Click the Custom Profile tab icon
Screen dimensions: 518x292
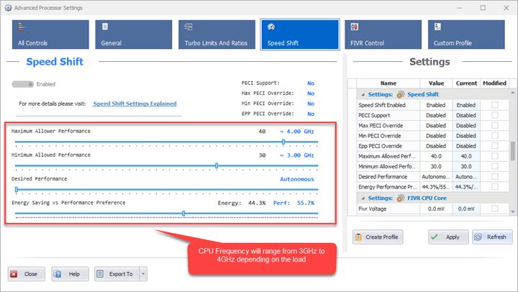point(437,27)
